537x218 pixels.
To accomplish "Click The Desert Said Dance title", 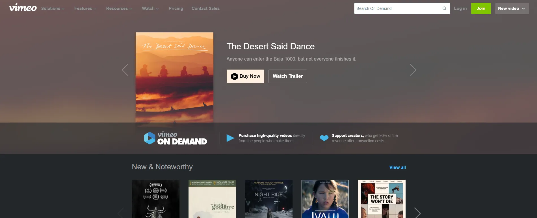I will point(270,46).
